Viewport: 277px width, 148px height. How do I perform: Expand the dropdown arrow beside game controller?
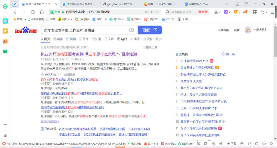(249, 12)
